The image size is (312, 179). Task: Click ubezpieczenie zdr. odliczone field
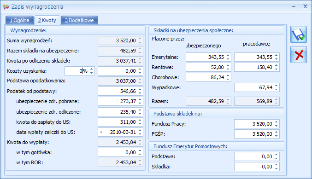pyautogui.click(x=120, y=112)
